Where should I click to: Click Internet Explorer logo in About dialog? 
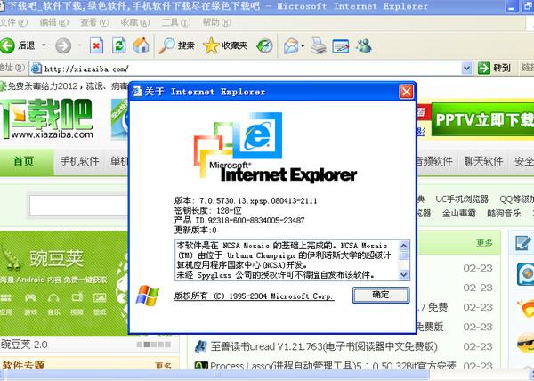tap(275, 148)
